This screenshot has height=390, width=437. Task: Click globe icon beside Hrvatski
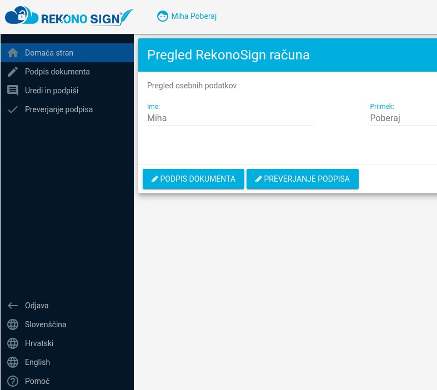click(x=13, y=343)
